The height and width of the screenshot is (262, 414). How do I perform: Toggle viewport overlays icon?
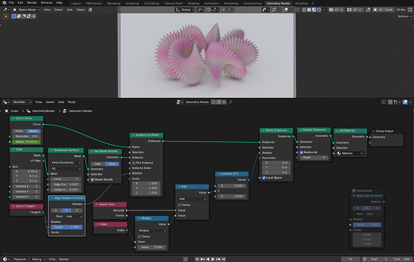(286, 10)
